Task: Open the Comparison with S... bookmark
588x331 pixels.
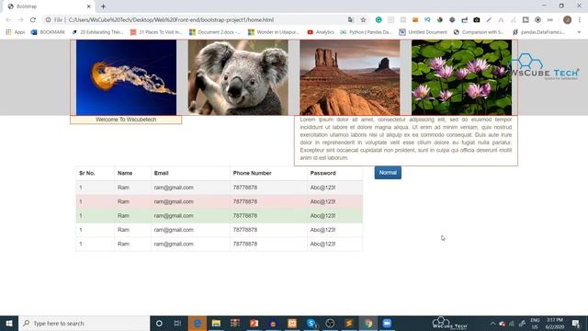Action: pos(479,32)
